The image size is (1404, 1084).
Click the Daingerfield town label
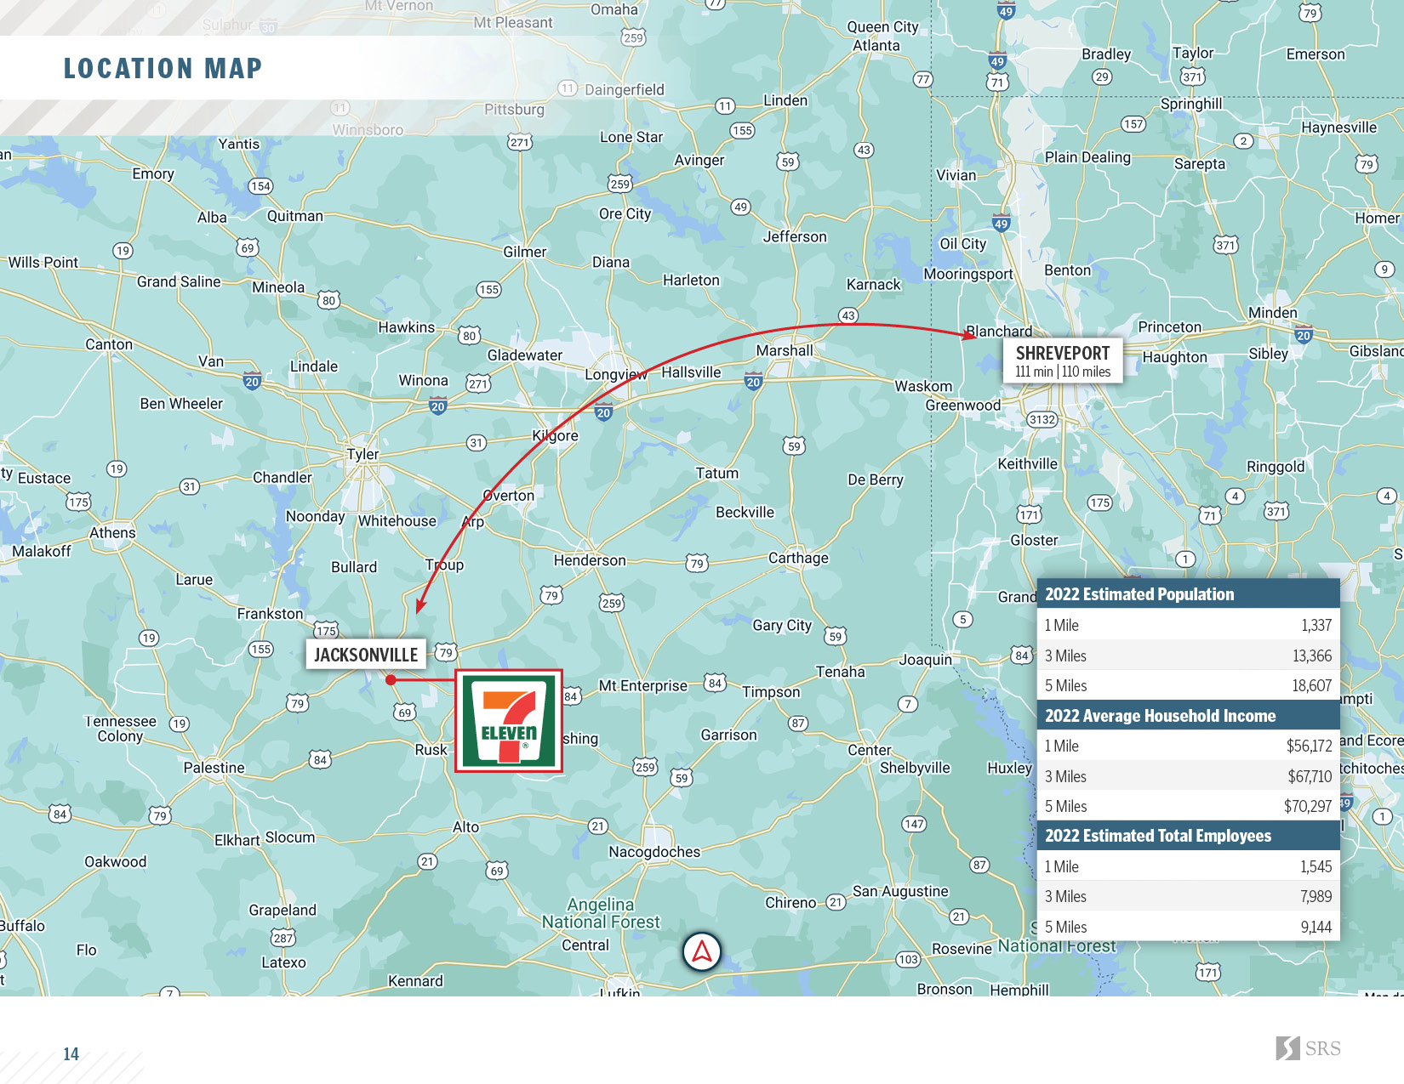pyautogui.click(x=625, y=90)
